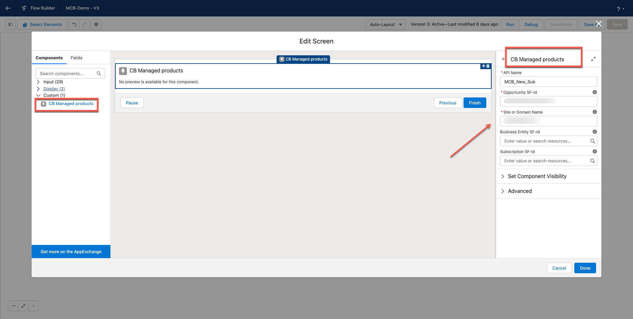Toggle the left toolbox panel icon

pyautogui.click(x=11, y=24)
